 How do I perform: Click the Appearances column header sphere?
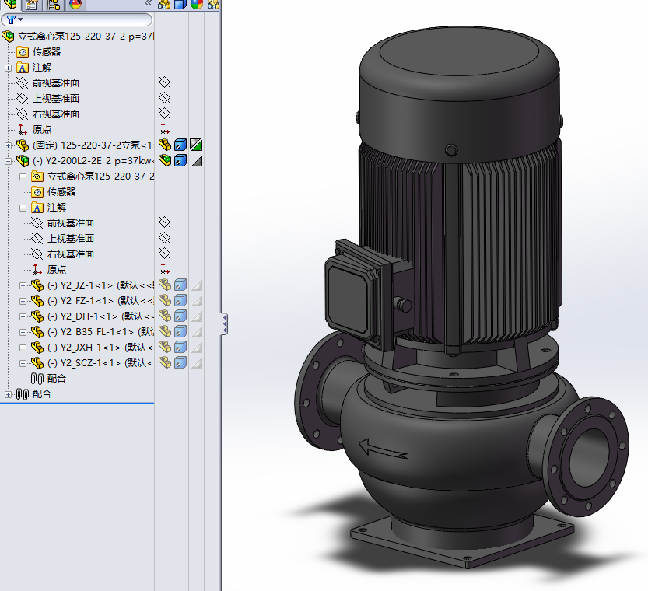[197, 4]
